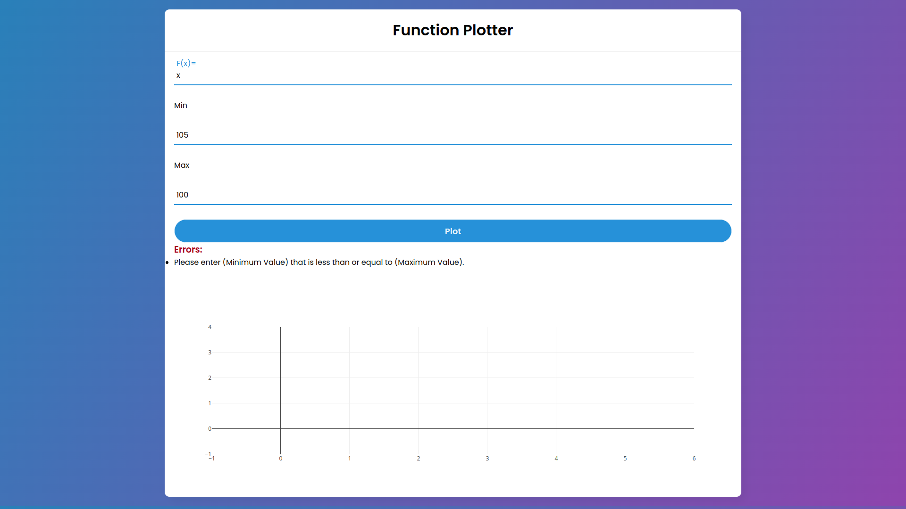The image size is (906, 509).
Task: Click the F(x)= function input field
Action: click(452, 76)
